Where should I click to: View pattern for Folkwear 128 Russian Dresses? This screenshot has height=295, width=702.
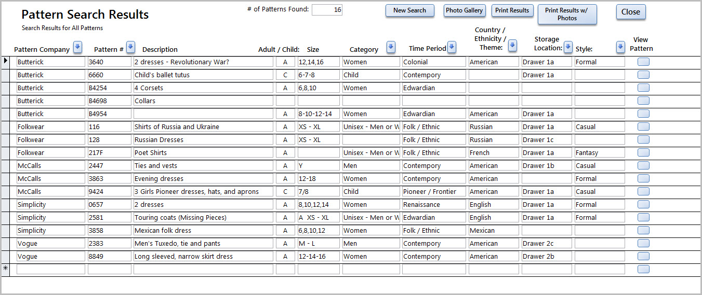point(643,140)
